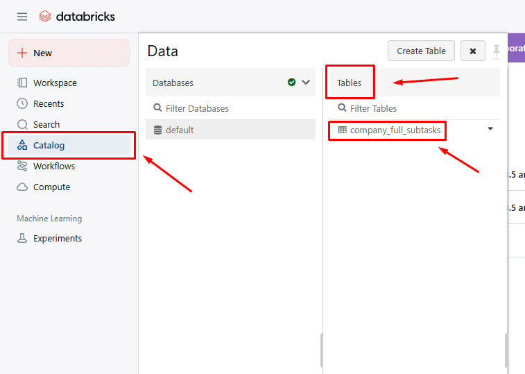Expand the Databases dropdown chevron
The width and height of the screenshot is (525, 374).
pos(306,83)
